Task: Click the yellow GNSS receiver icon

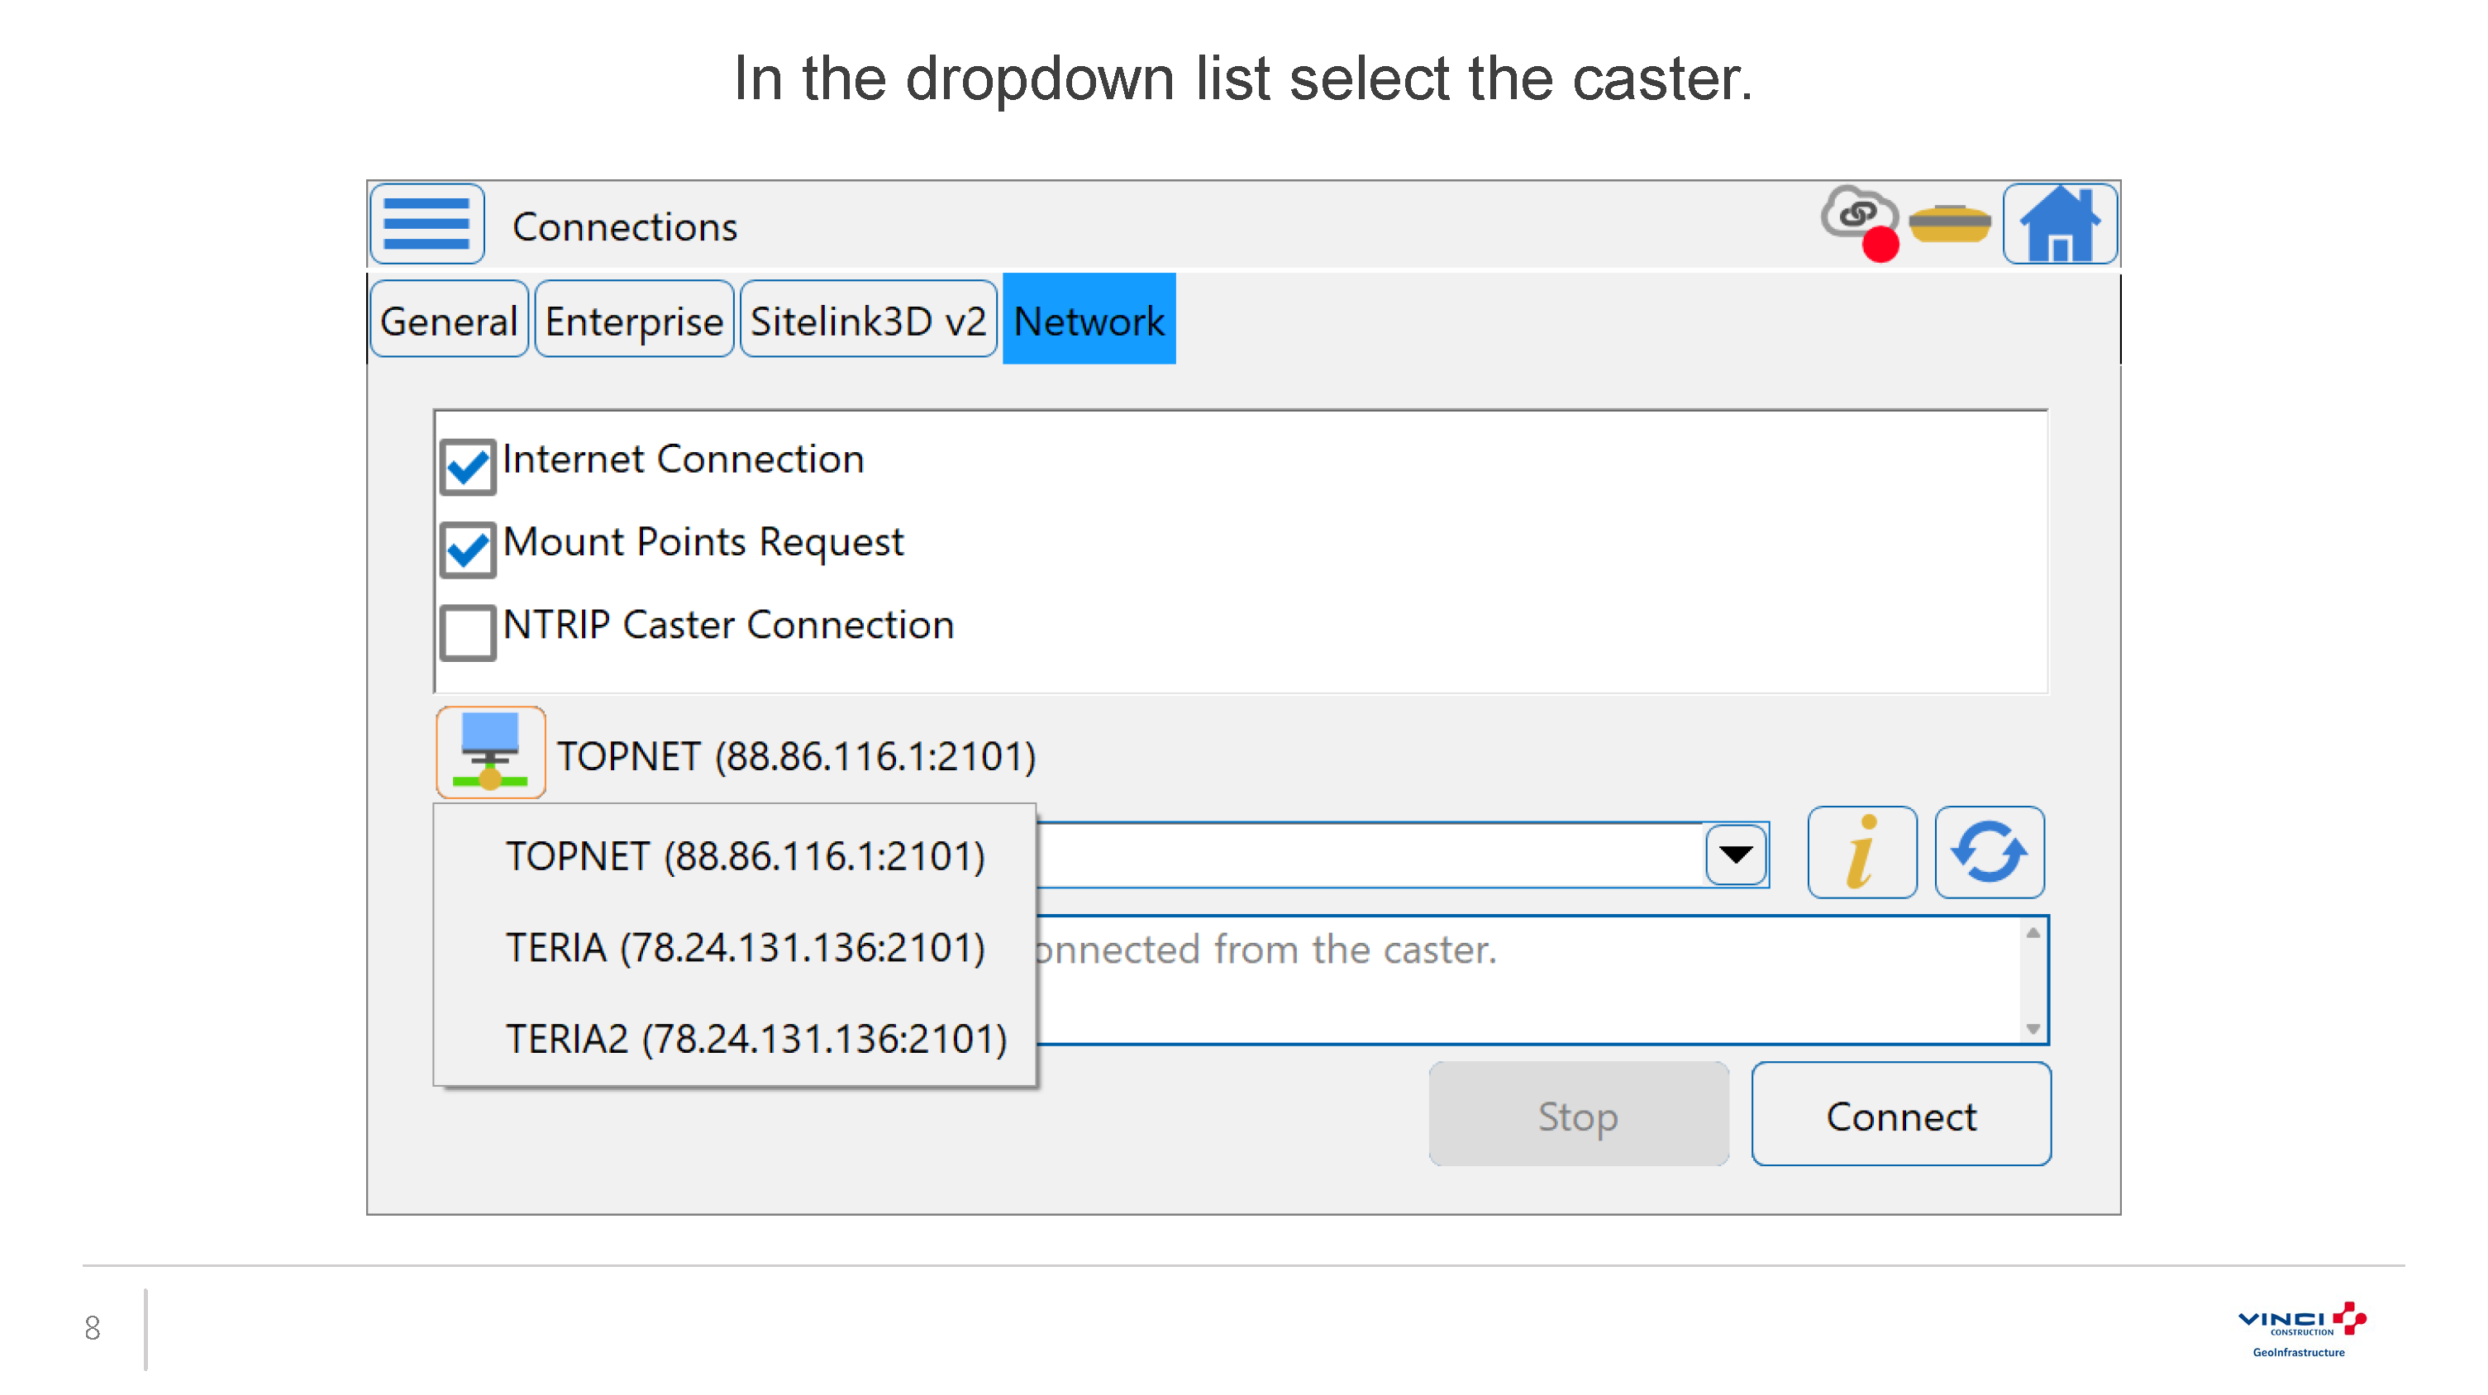Action: click(1950, 223)
